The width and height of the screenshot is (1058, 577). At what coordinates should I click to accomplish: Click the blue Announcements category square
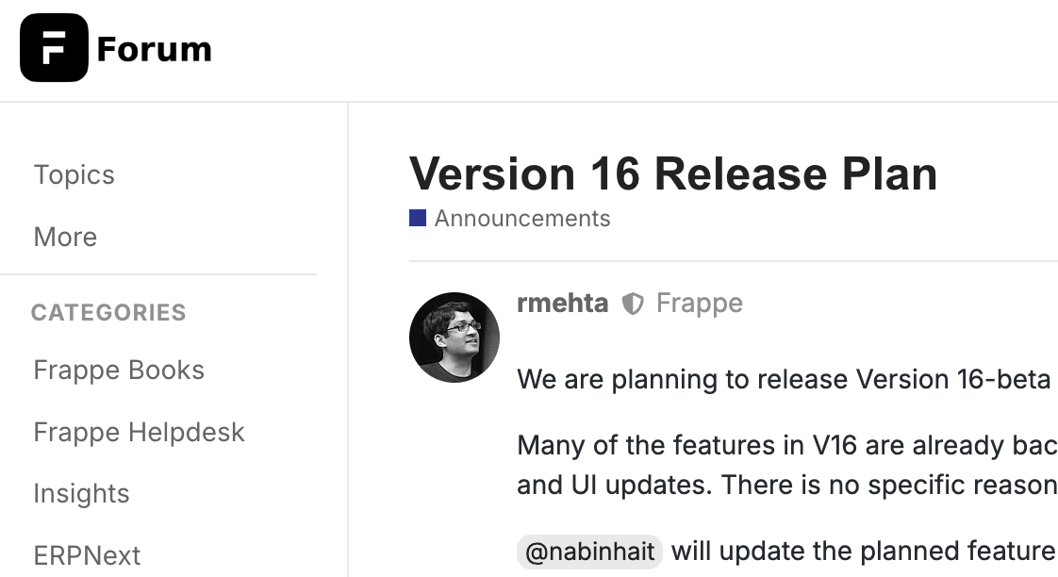(418, 219)
